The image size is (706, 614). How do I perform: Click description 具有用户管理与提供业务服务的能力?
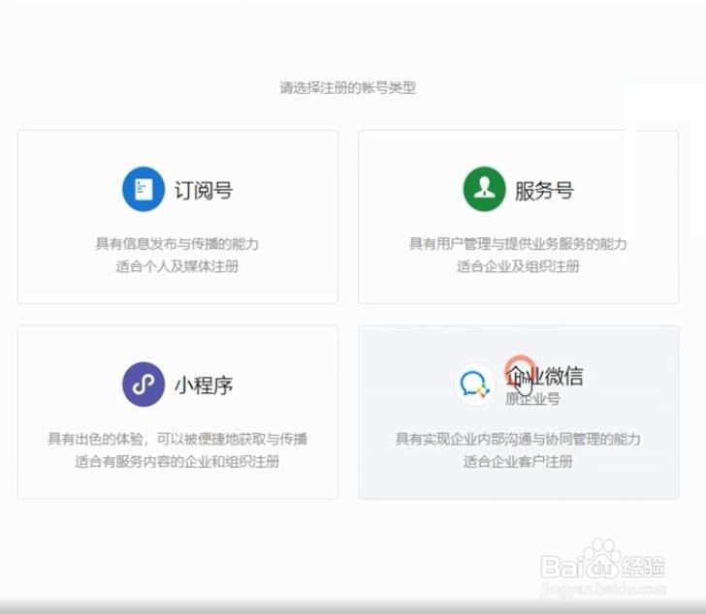pyautogui.click(x=518, y=244)
